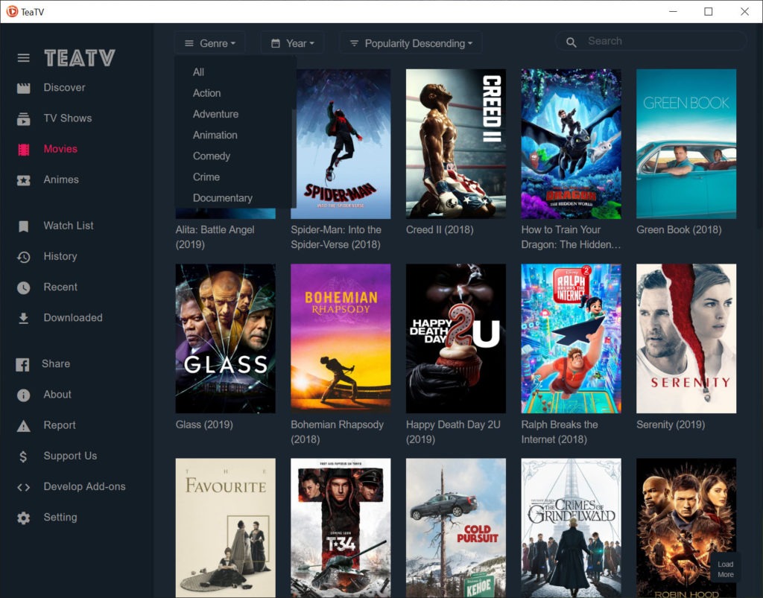Choose Adventure genre

point(215,114)
